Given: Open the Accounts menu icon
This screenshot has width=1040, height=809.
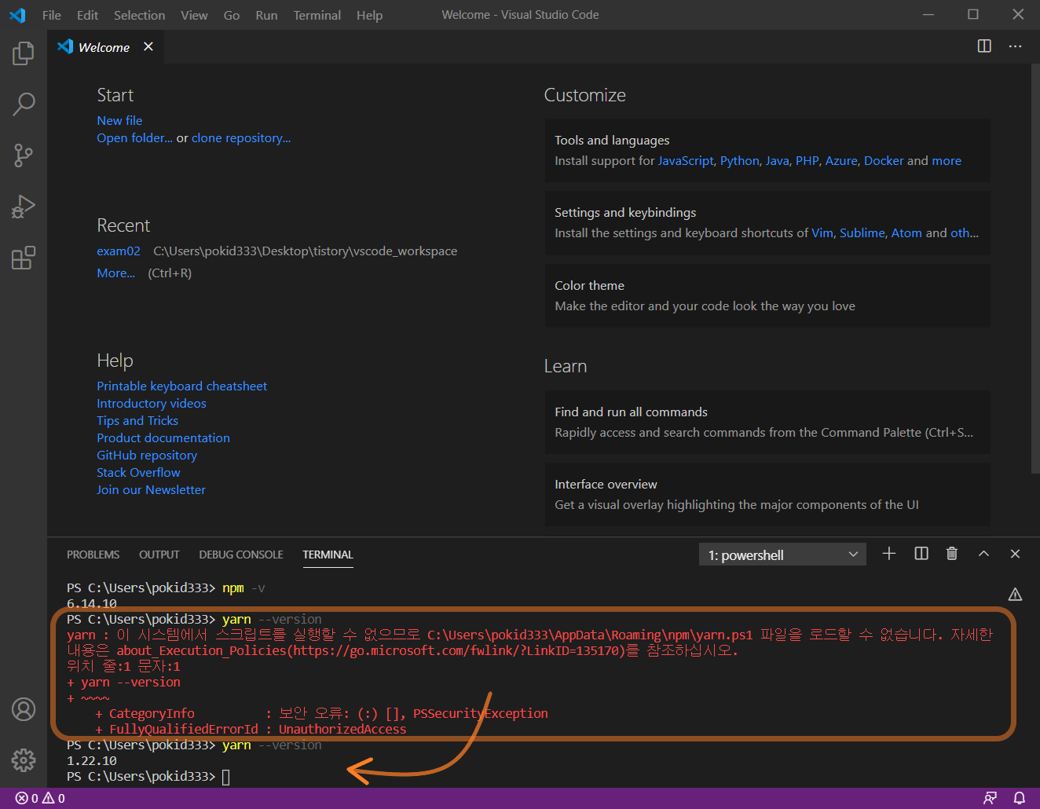Looking at the screenshot, I should [x=24, y=709].
